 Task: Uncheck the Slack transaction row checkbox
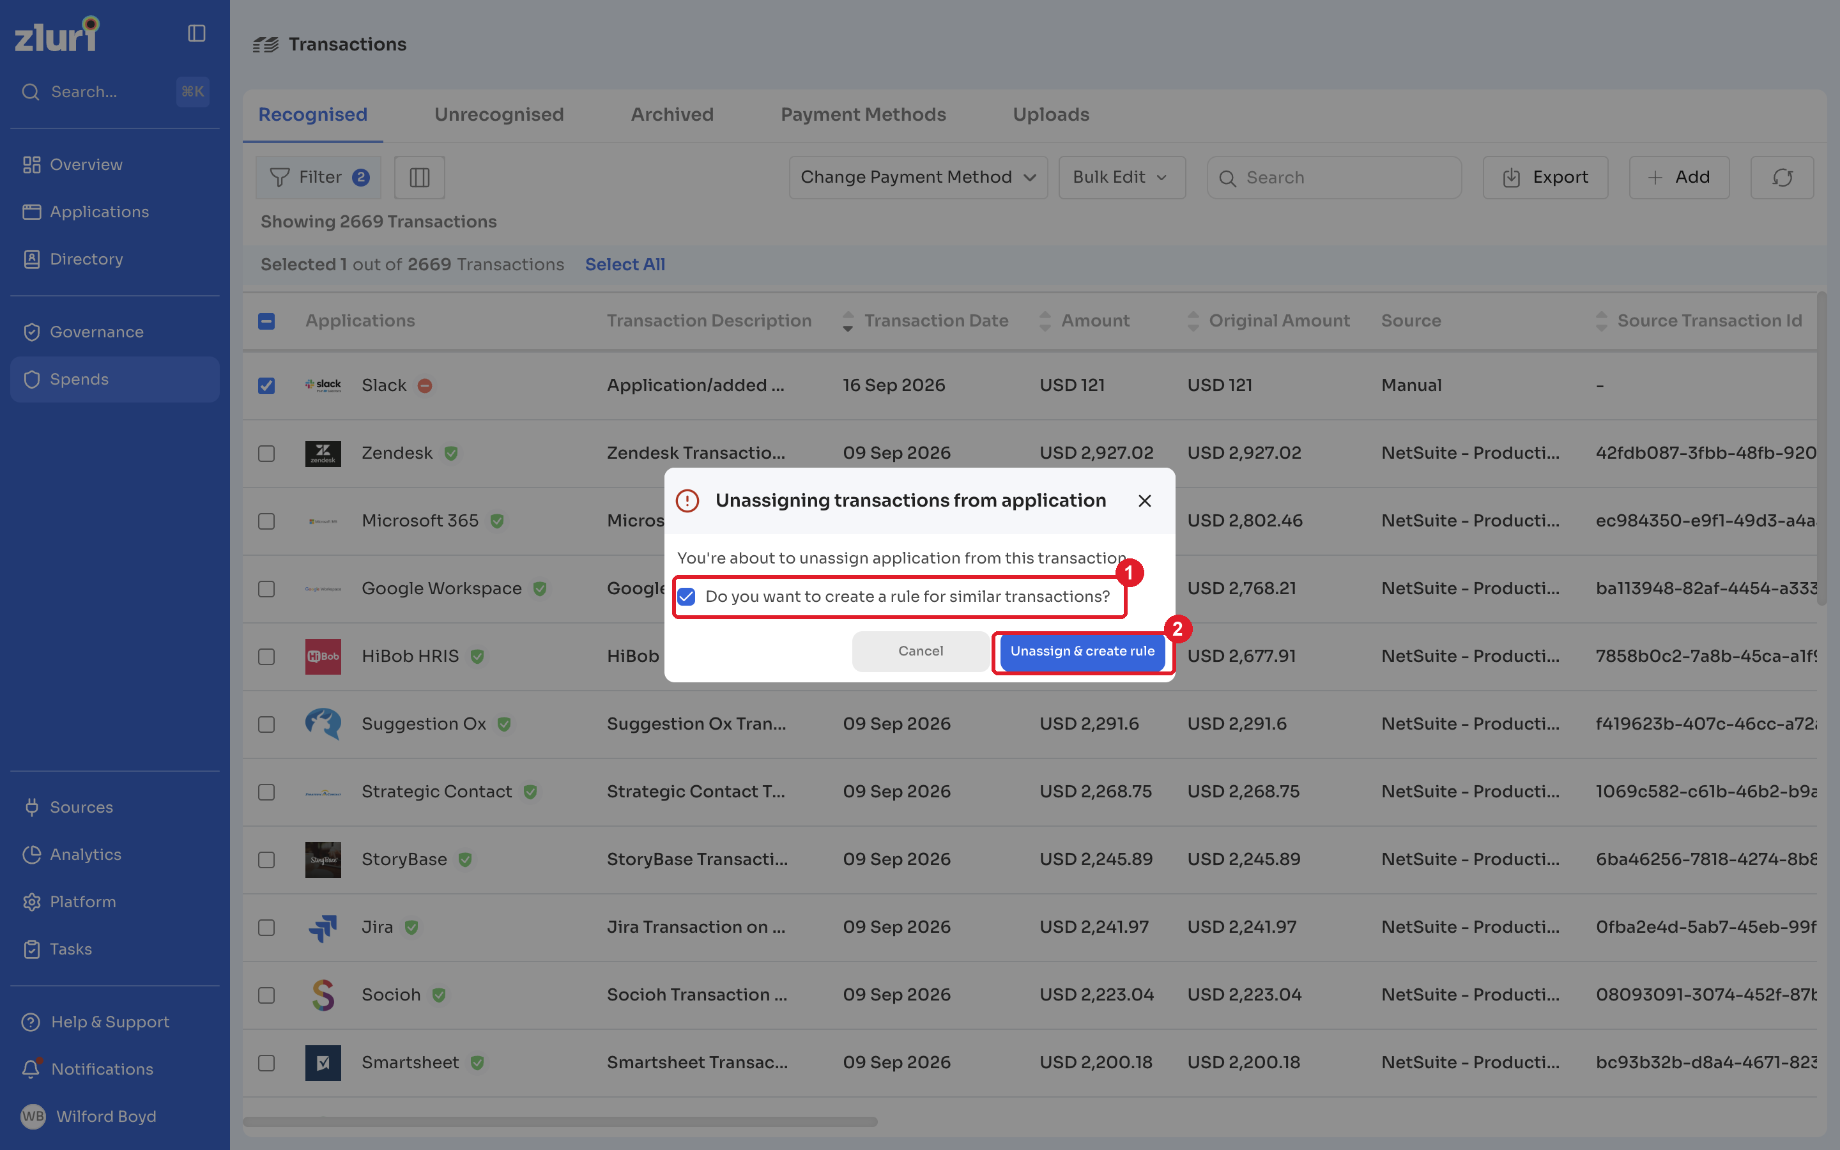tap(266, 386)
